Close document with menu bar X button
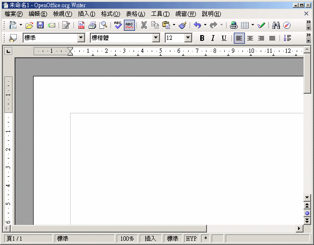Screen dimensions: 314x245 pyautogui.click(x=306, y=13)
